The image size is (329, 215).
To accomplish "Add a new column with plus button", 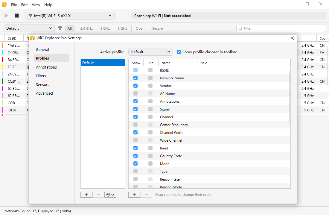I will click(x=134, y=195).
